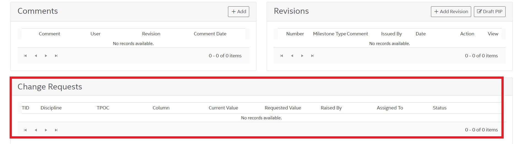The height and width of the screenshot is (144, 521).
Task: Sort Change Requests by Status column
Action: point(439,108)
